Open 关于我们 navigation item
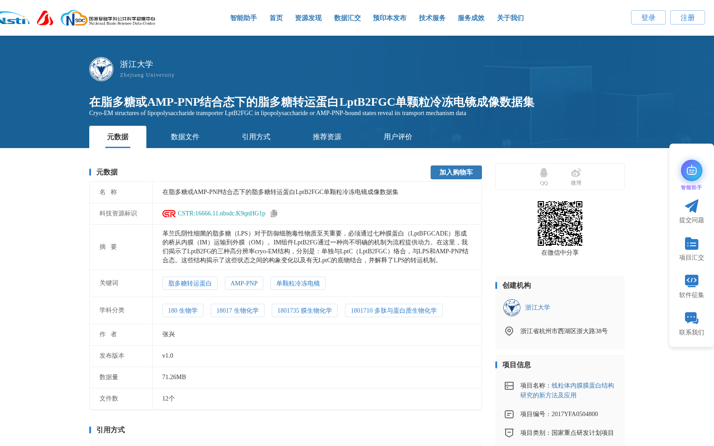The width and height of the screenshot is (714, 446). pos(511,18)
